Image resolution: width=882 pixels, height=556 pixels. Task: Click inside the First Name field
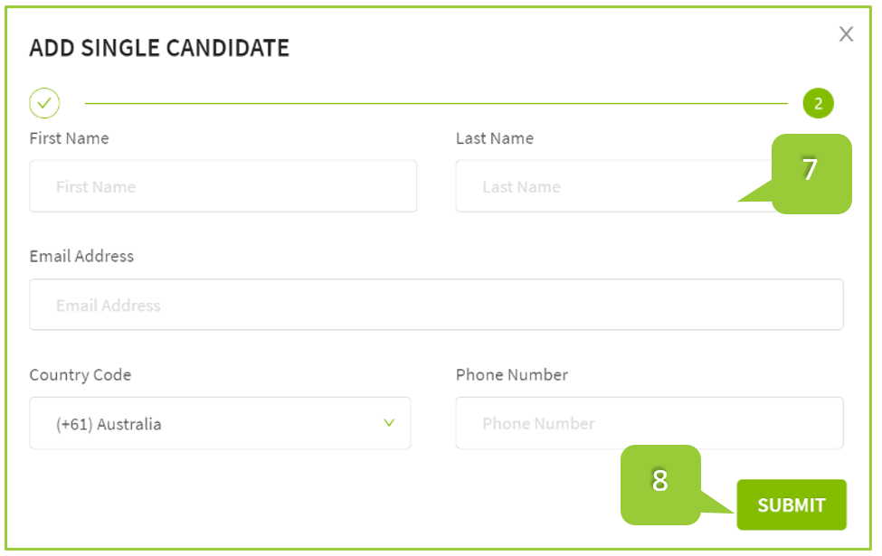click(x=223, y=185)
